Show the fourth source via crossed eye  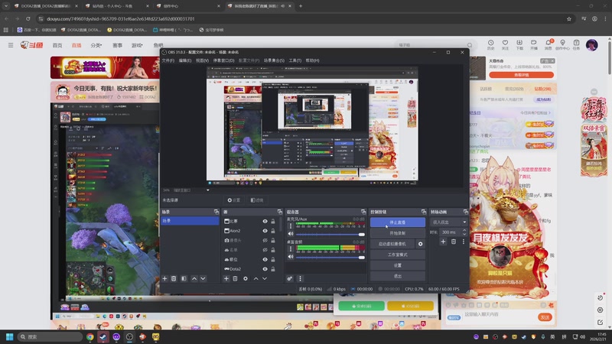pyautogui.click(x=265, y=250)
